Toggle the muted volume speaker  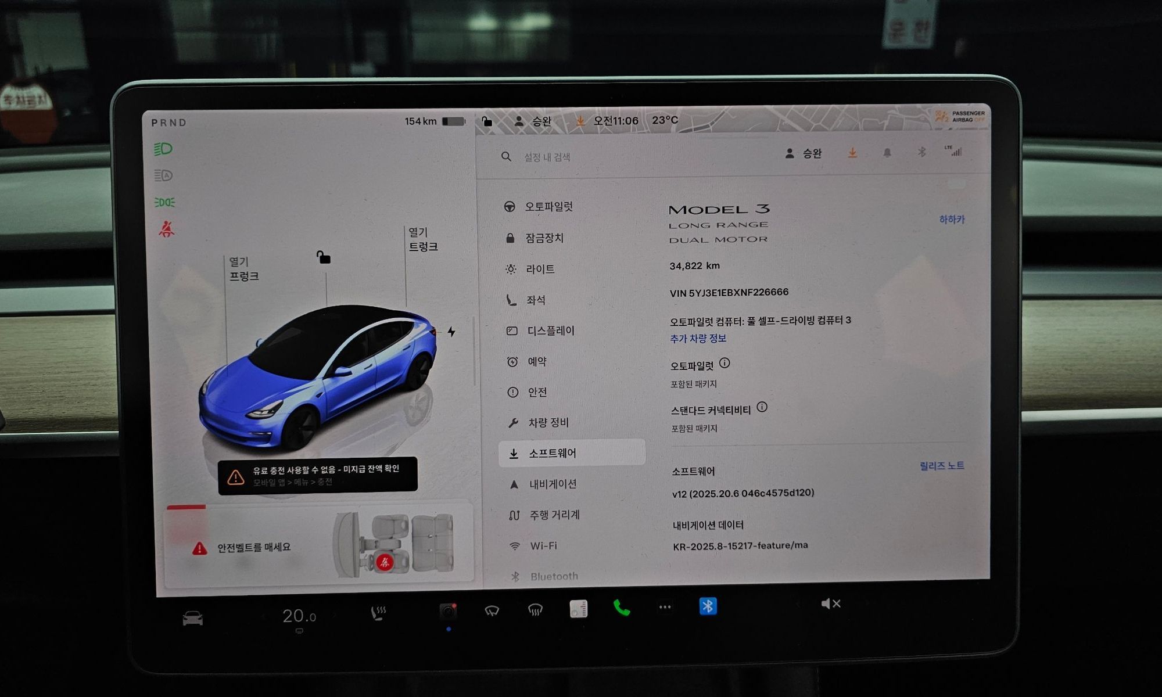(x=830, y=604)
